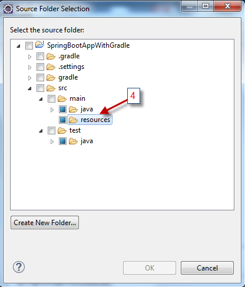Expand the .gradle folder node
This screenshot has height=287, width=245.
29,57
